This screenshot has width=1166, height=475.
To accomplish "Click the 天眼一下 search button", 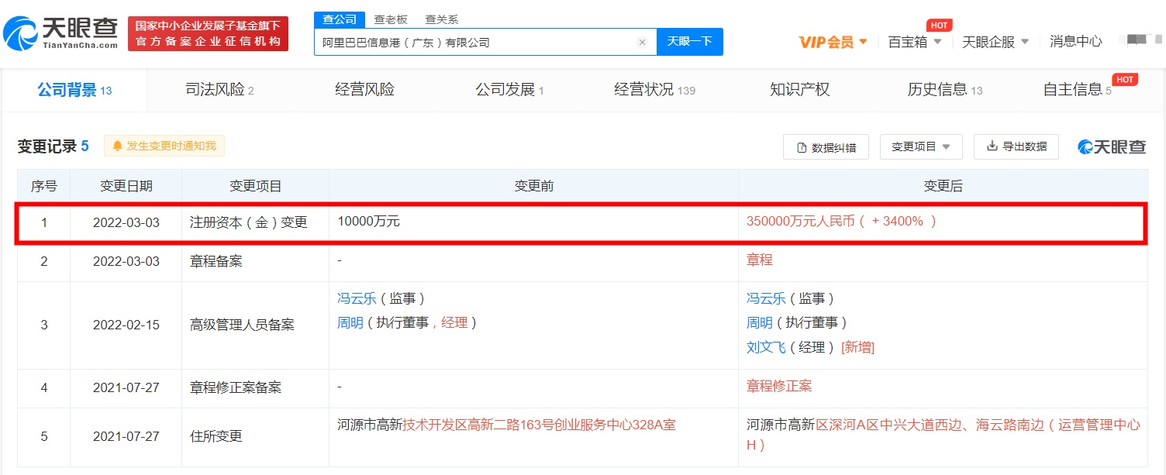I will click(689, 42).
